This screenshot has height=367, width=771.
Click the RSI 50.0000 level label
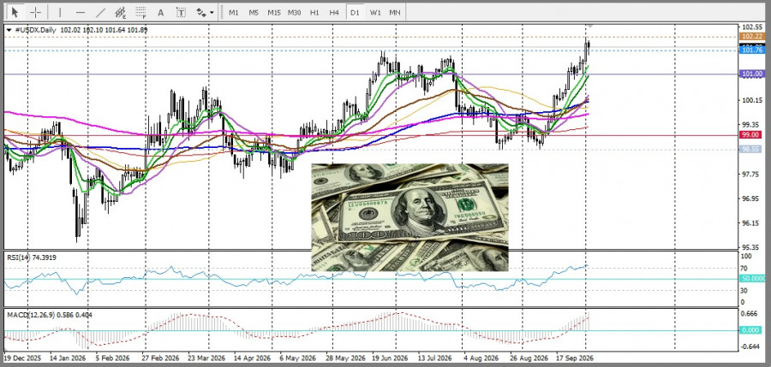pyautogui.click(x=752, y=279)
